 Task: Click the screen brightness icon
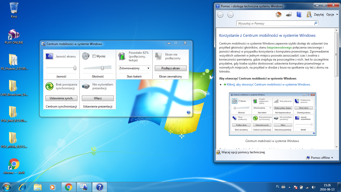49,56
